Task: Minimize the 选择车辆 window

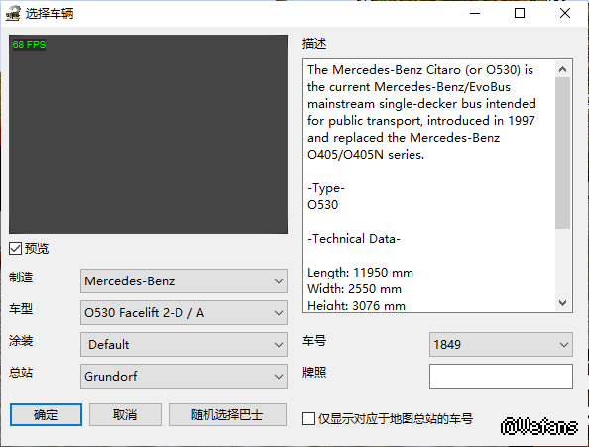Action: 475,13
